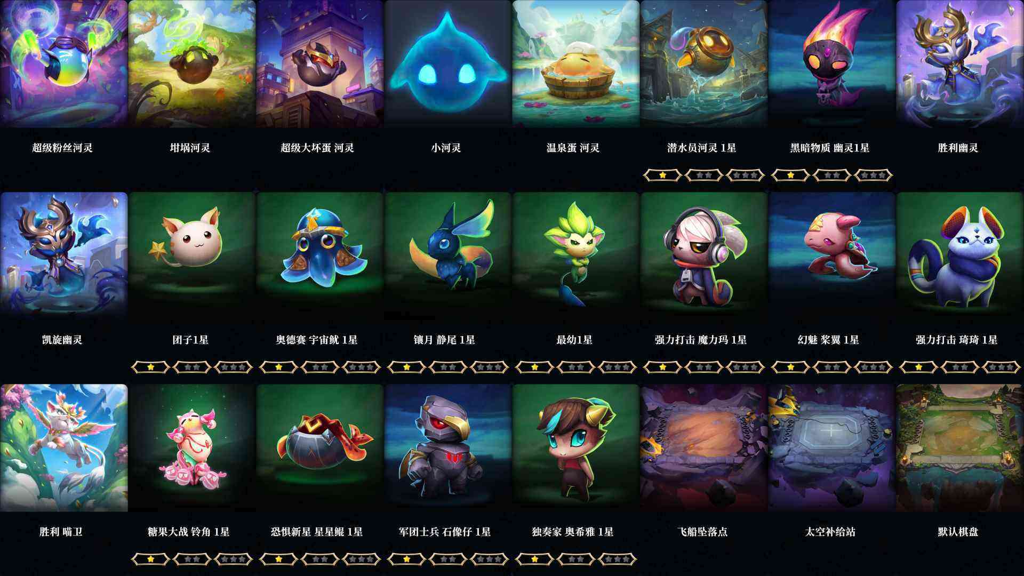Set 潜水员河灵 to two-star tier
Viewport: 1024px width, 576px height.
[x=704, y=175]
